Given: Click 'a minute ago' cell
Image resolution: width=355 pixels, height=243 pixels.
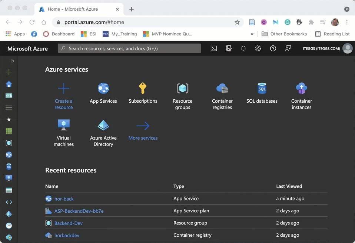Looking at the screenshot, I should (x=290, y=199).
